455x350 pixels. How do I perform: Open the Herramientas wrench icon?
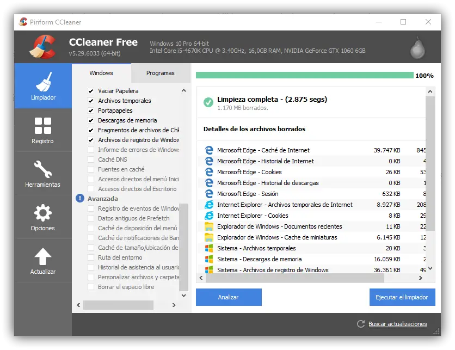tap(43, 169)
